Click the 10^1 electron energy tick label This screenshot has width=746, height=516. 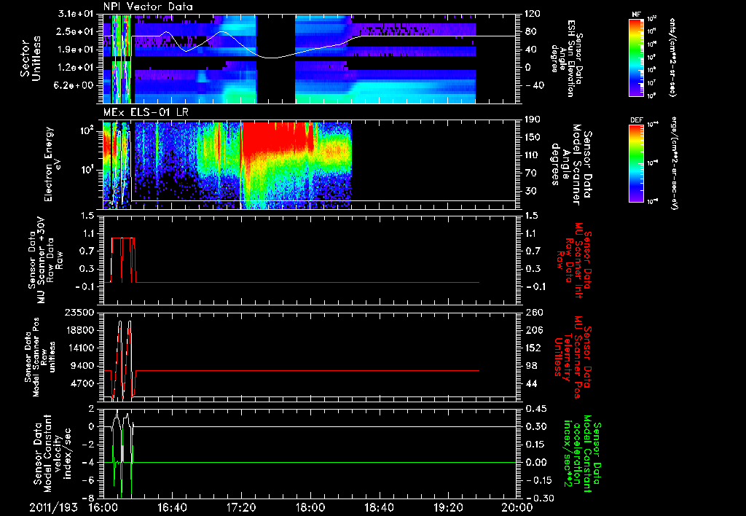click(87, 170)
